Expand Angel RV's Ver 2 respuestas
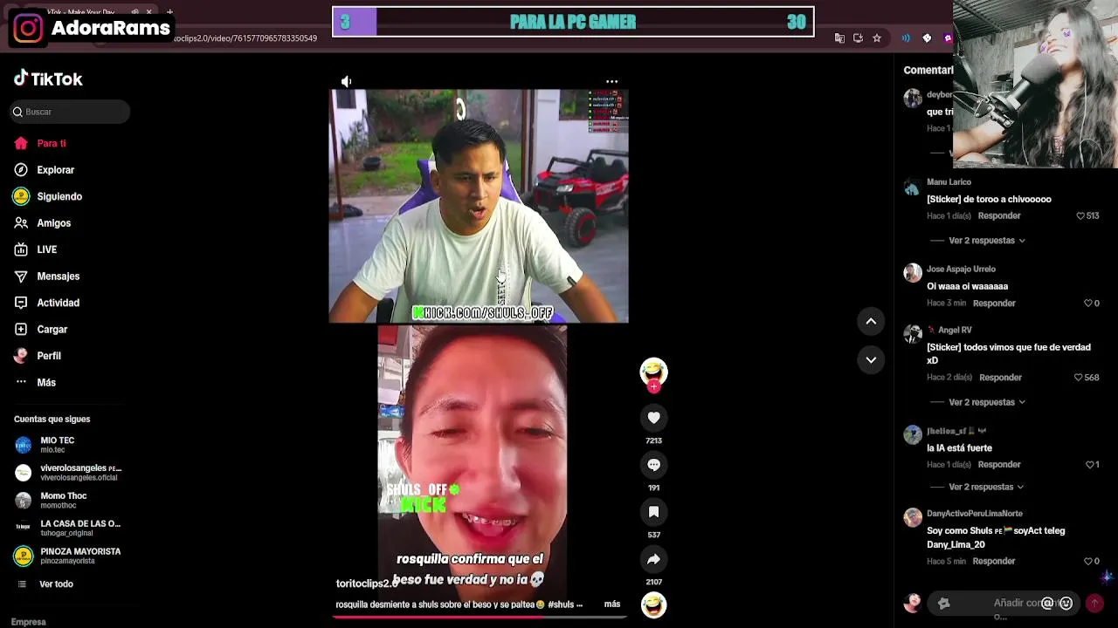This screenshot has height=628, width=1118. (987, 402)
